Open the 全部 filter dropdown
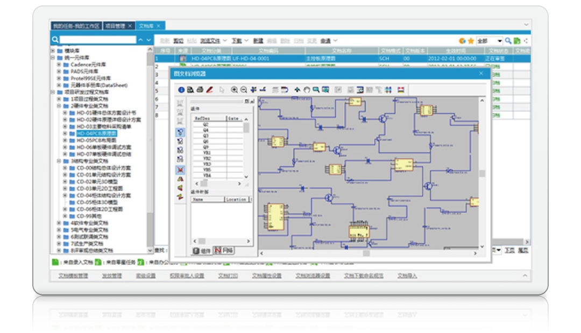Image resolution: width=581 pixels, height=333 pixels. (x=499, y=41)
